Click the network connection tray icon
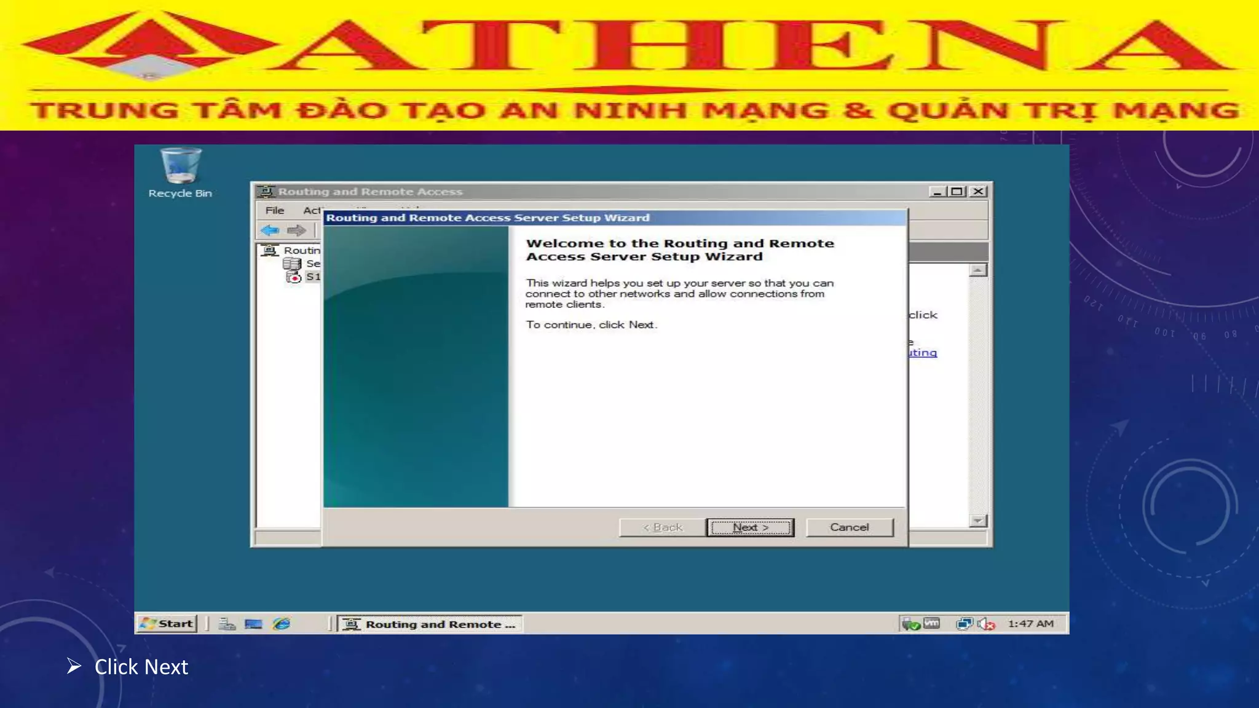 (964, 624)
